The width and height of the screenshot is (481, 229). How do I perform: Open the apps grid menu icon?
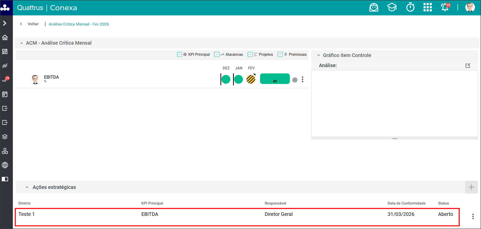(428, 8)
